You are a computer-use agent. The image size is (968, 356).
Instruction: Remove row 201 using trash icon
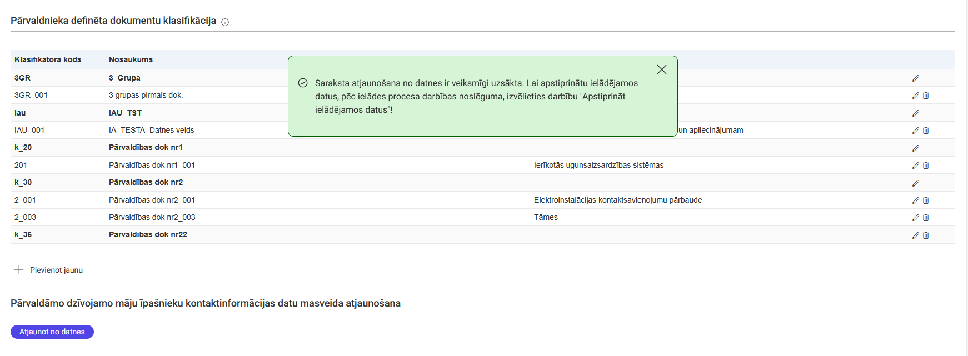click(x=926, y=166)
